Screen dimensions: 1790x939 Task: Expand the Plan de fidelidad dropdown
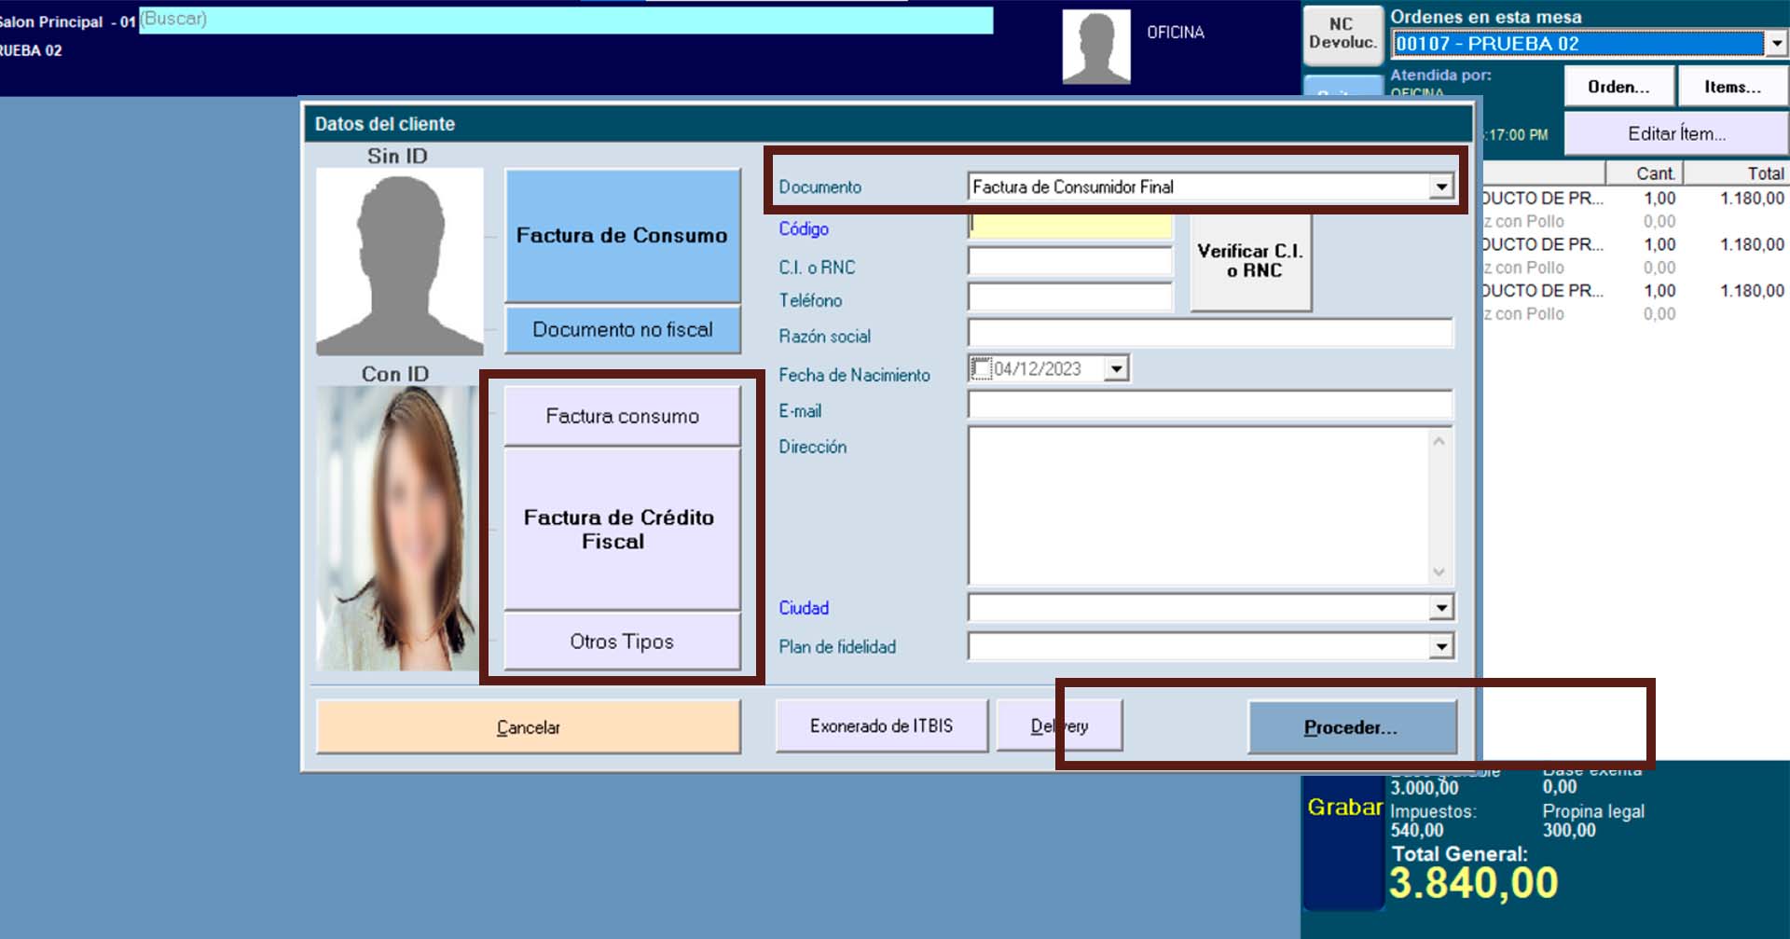[1441, 646]
